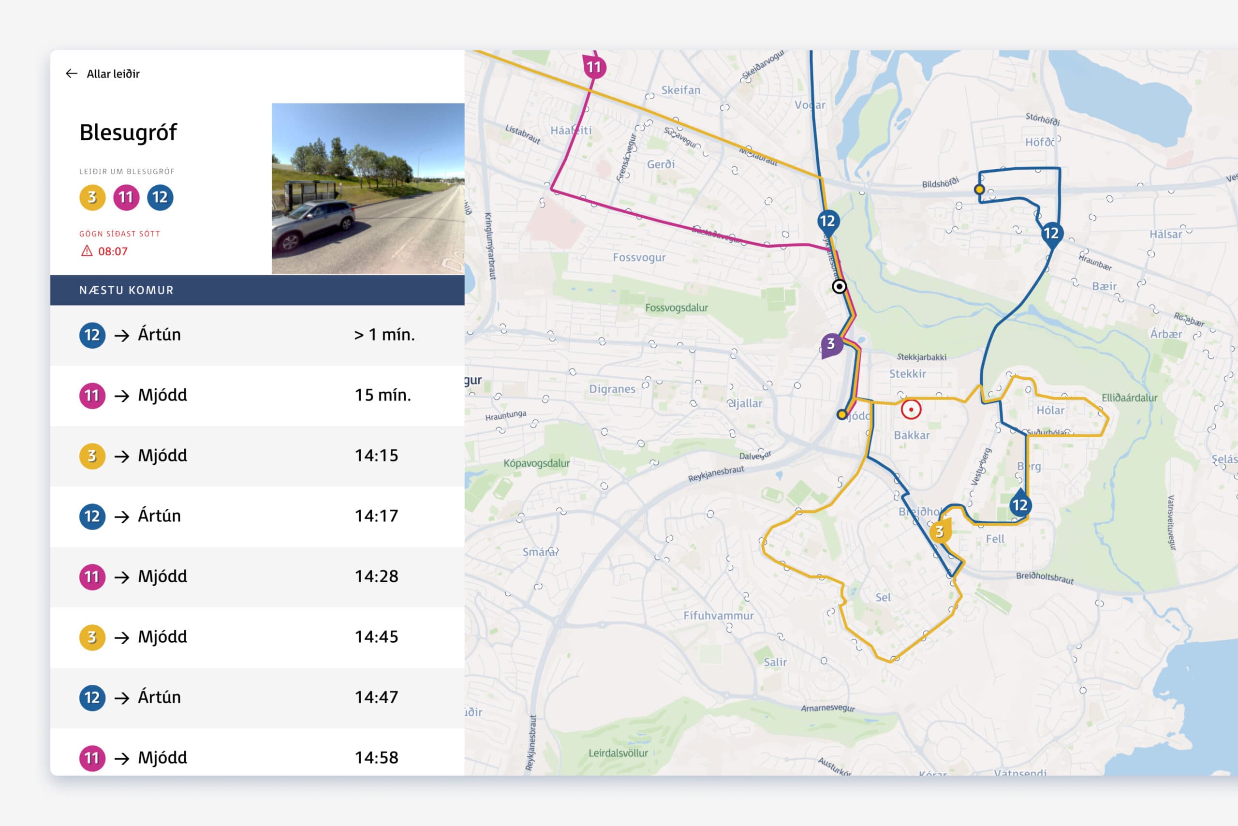The height and width of the screenshot is (826, 1238).
Task: Click the black selected stop marker on the map
Action: pyautogui.click(x=839, y=287)
